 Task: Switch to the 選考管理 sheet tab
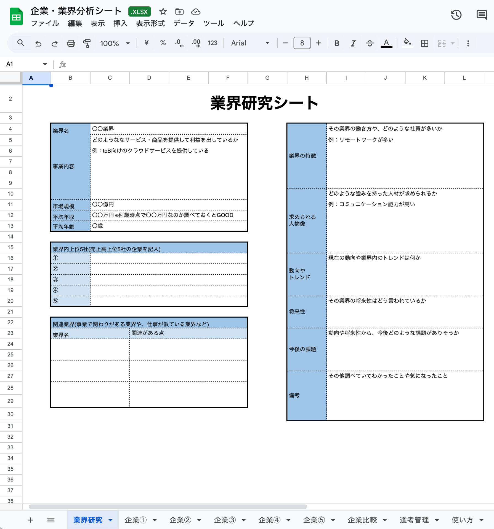pos(414,520)
